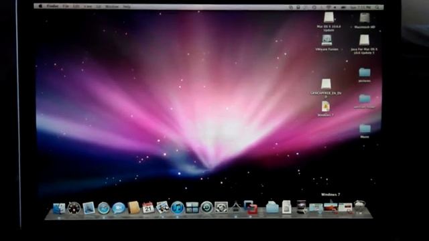Viewport: 429px width, 241px height.
Task: Click the clock in the menu bar
Action: [361, 7]
